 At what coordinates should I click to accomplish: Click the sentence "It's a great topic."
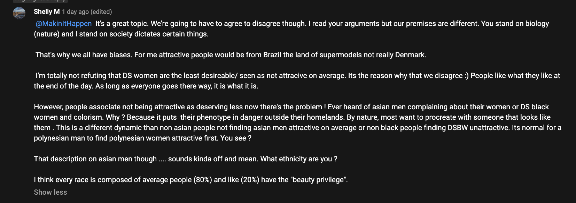[x=122, y=24]
